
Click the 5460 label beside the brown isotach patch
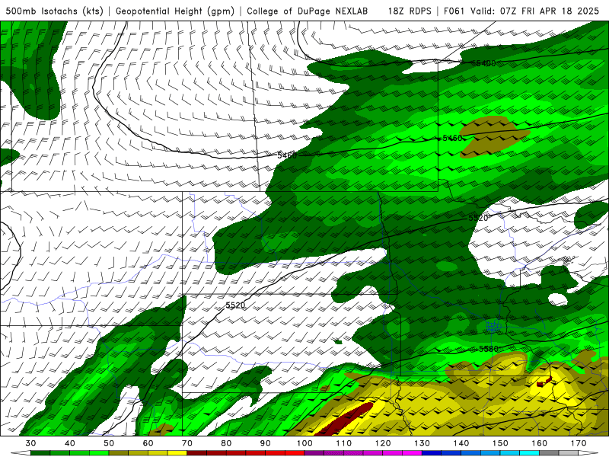[x=453, y=138]
